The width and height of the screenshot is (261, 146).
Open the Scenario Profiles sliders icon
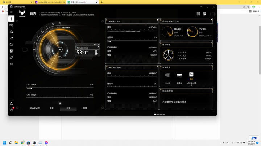pyautogui.click(x=11, y=51)
